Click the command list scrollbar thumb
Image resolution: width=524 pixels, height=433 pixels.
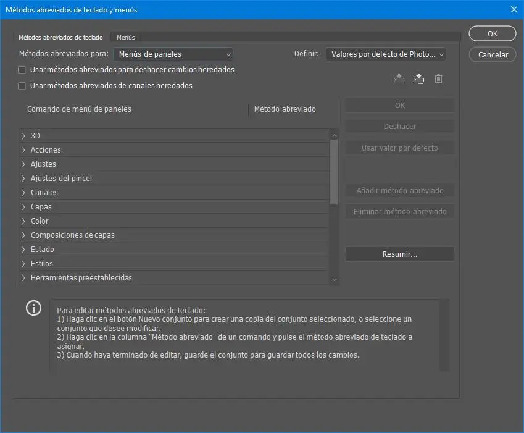(334, 172)
